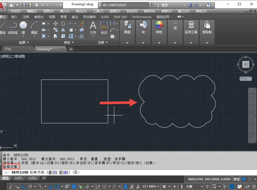Click the Array tool icon

tap(71, 36)
